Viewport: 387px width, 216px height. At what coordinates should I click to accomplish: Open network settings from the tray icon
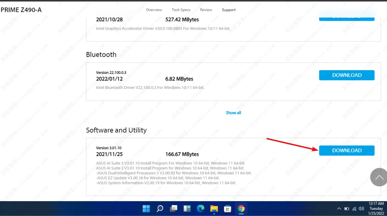point(354,209)
